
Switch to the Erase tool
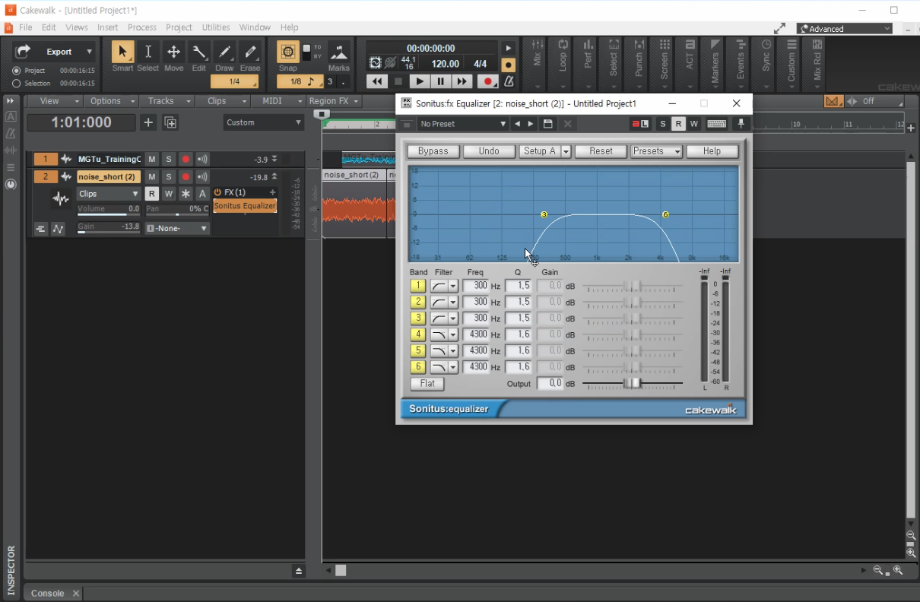click(x=250, y=52)
